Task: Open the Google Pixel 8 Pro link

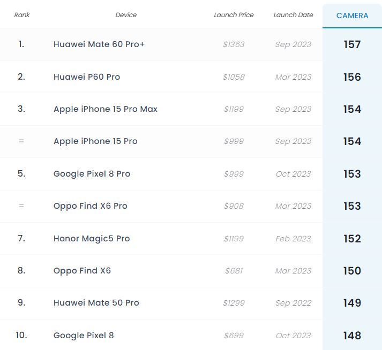Action: pos(92,174)
